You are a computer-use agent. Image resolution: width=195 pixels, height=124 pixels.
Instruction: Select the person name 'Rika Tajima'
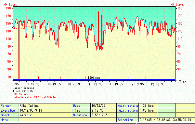click(29, 106)
